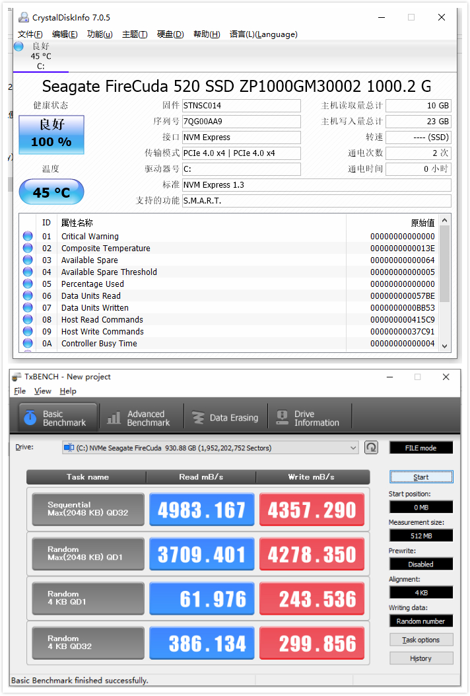Click the Drive Information icon
This screenshot has height=696, width=470.
pos(283,418)
